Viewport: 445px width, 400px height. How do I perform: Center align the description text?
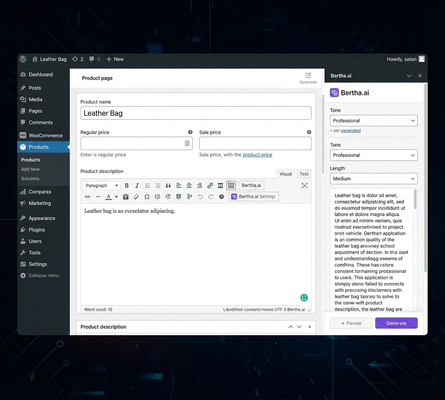[189, 186]
